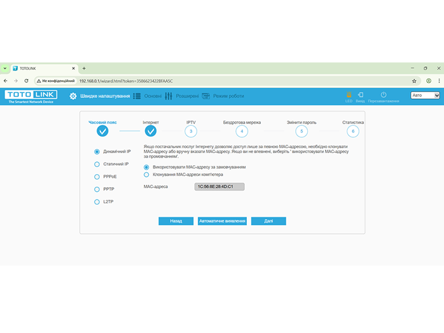Screen dimensions: 444x333
Task: Click the Бездротова мережа step label
Action: point(242,123)
